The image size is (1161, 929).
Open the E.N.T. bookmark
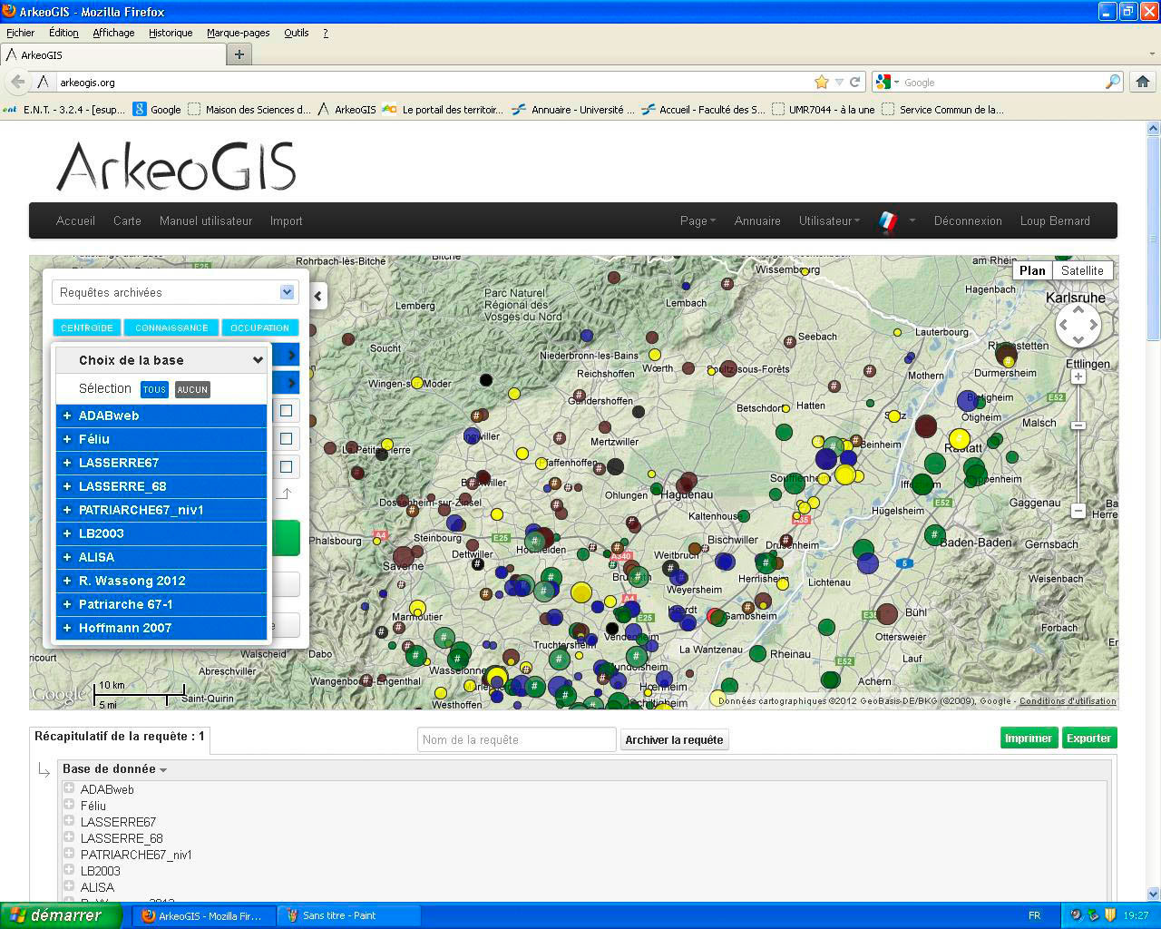click(63, 110)
